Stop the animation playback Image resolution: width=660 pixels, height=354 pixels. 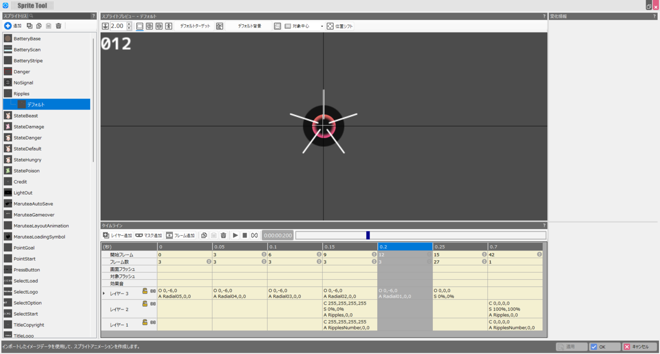(245, 235)
